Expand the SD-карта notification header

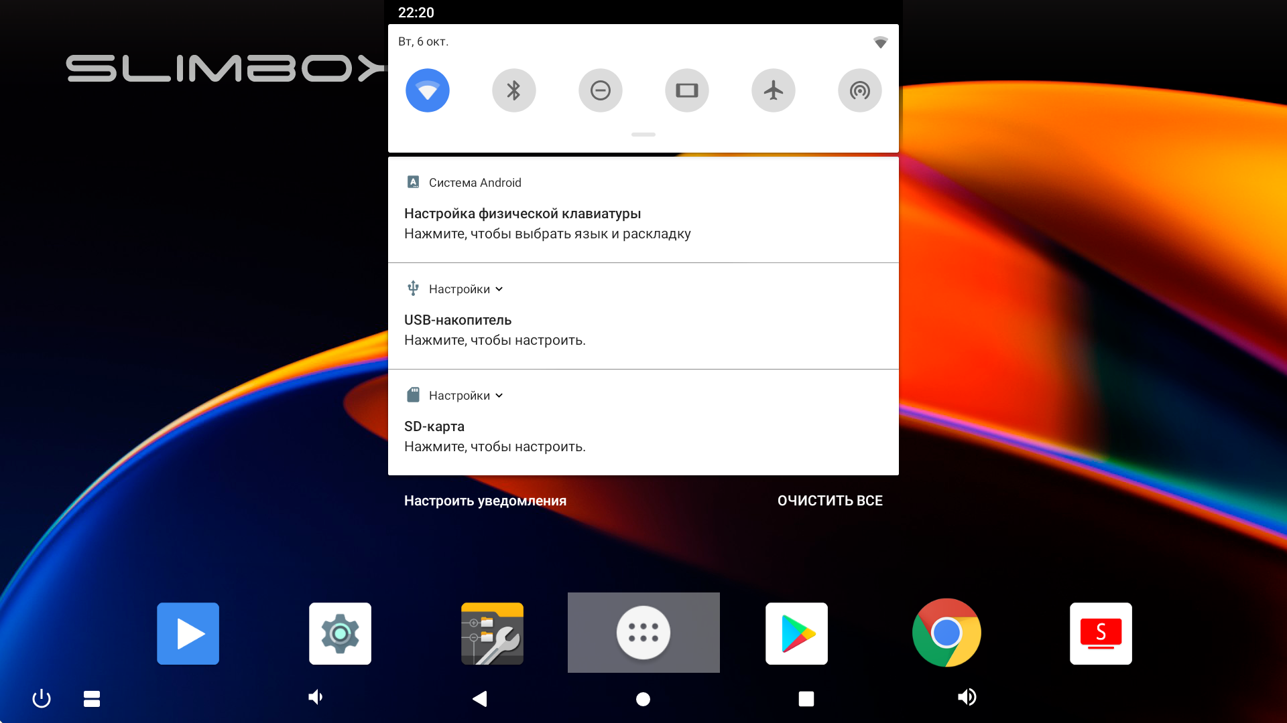coord(498,396)
